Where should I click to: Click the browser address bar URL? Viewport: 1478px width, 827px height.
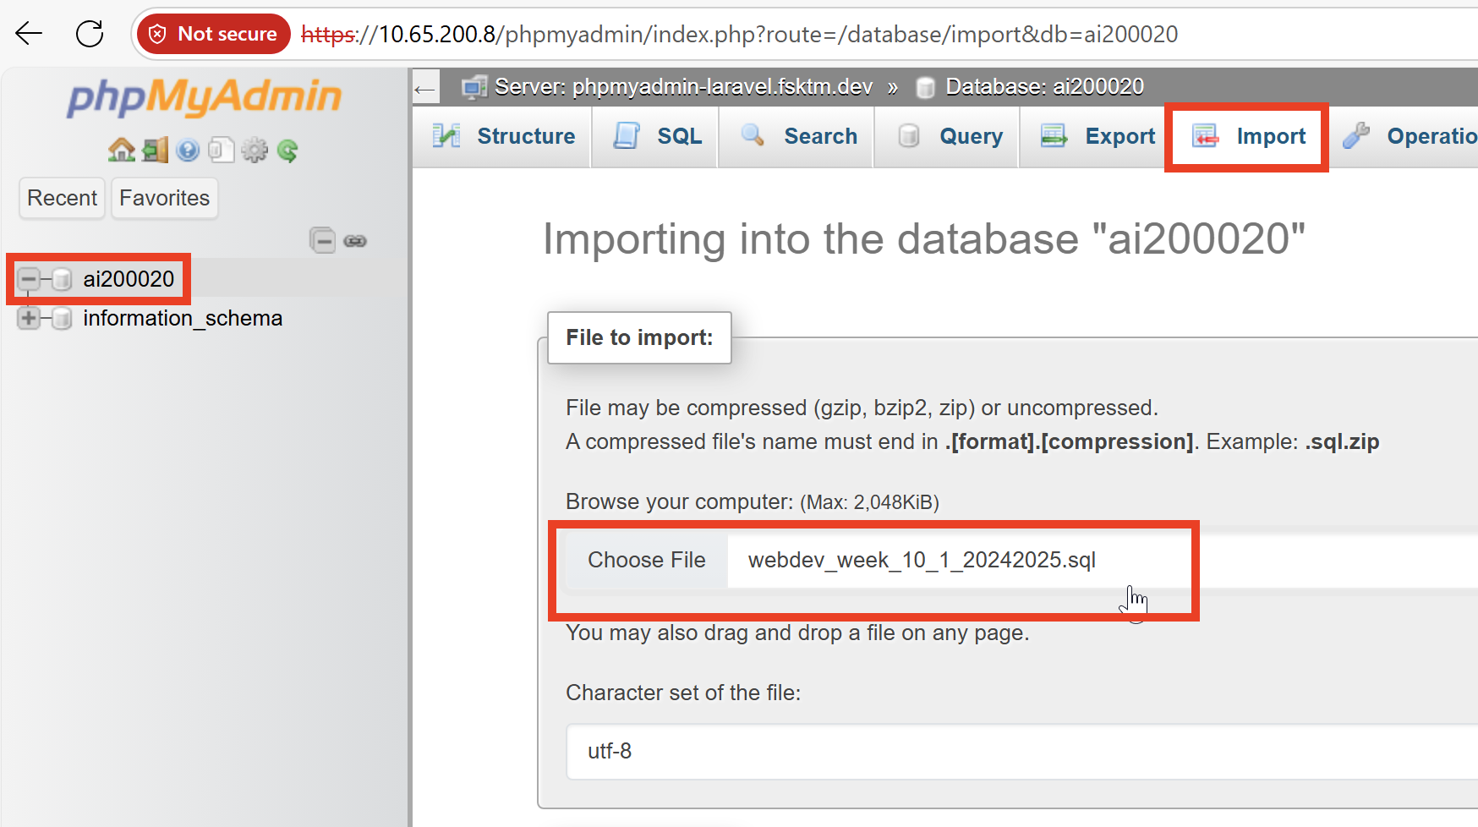click(739, 34)
